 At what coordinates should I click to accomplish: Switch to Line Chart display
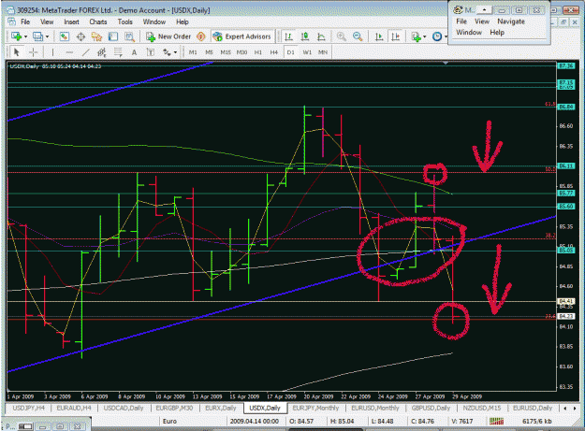click(321, 36)
